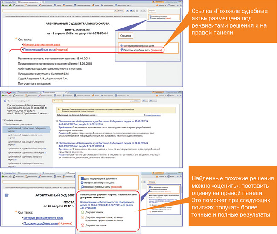277x234 pixels.
Task: Click the 'Список похожих документов' header icon
Action: [x=5, y=101]
